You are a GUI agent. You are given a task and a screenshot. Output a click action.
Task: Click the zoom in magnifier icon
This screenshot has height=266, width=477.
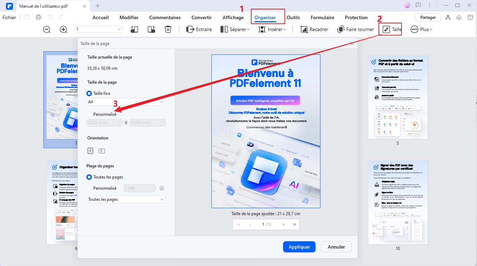[x=63, y=30]
